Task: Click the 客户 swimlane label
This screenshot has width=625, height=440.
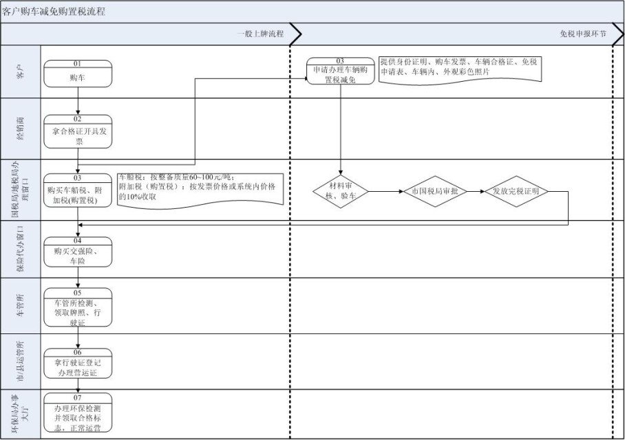Action: (20, 71)
